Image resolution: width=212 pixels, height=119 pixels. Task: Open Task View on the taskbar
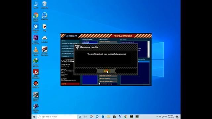click(x=85, y=117)
